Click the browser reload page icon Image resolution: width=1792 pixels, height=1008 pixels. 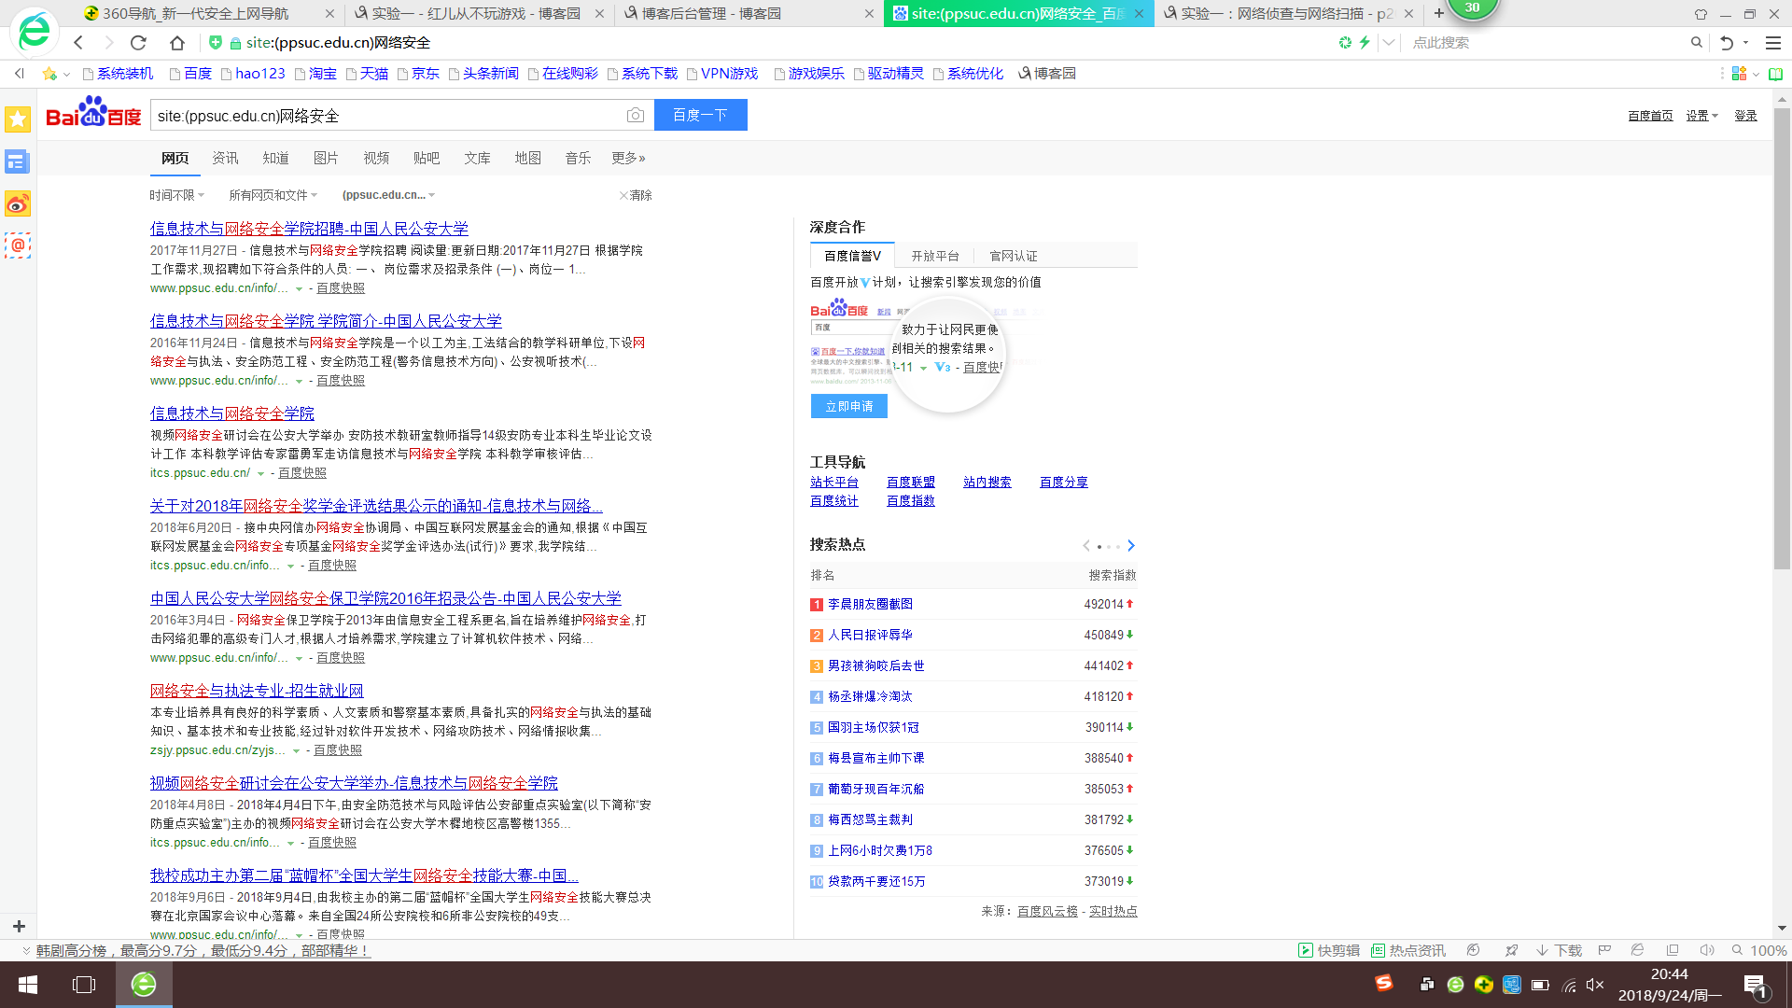point(138,42)
